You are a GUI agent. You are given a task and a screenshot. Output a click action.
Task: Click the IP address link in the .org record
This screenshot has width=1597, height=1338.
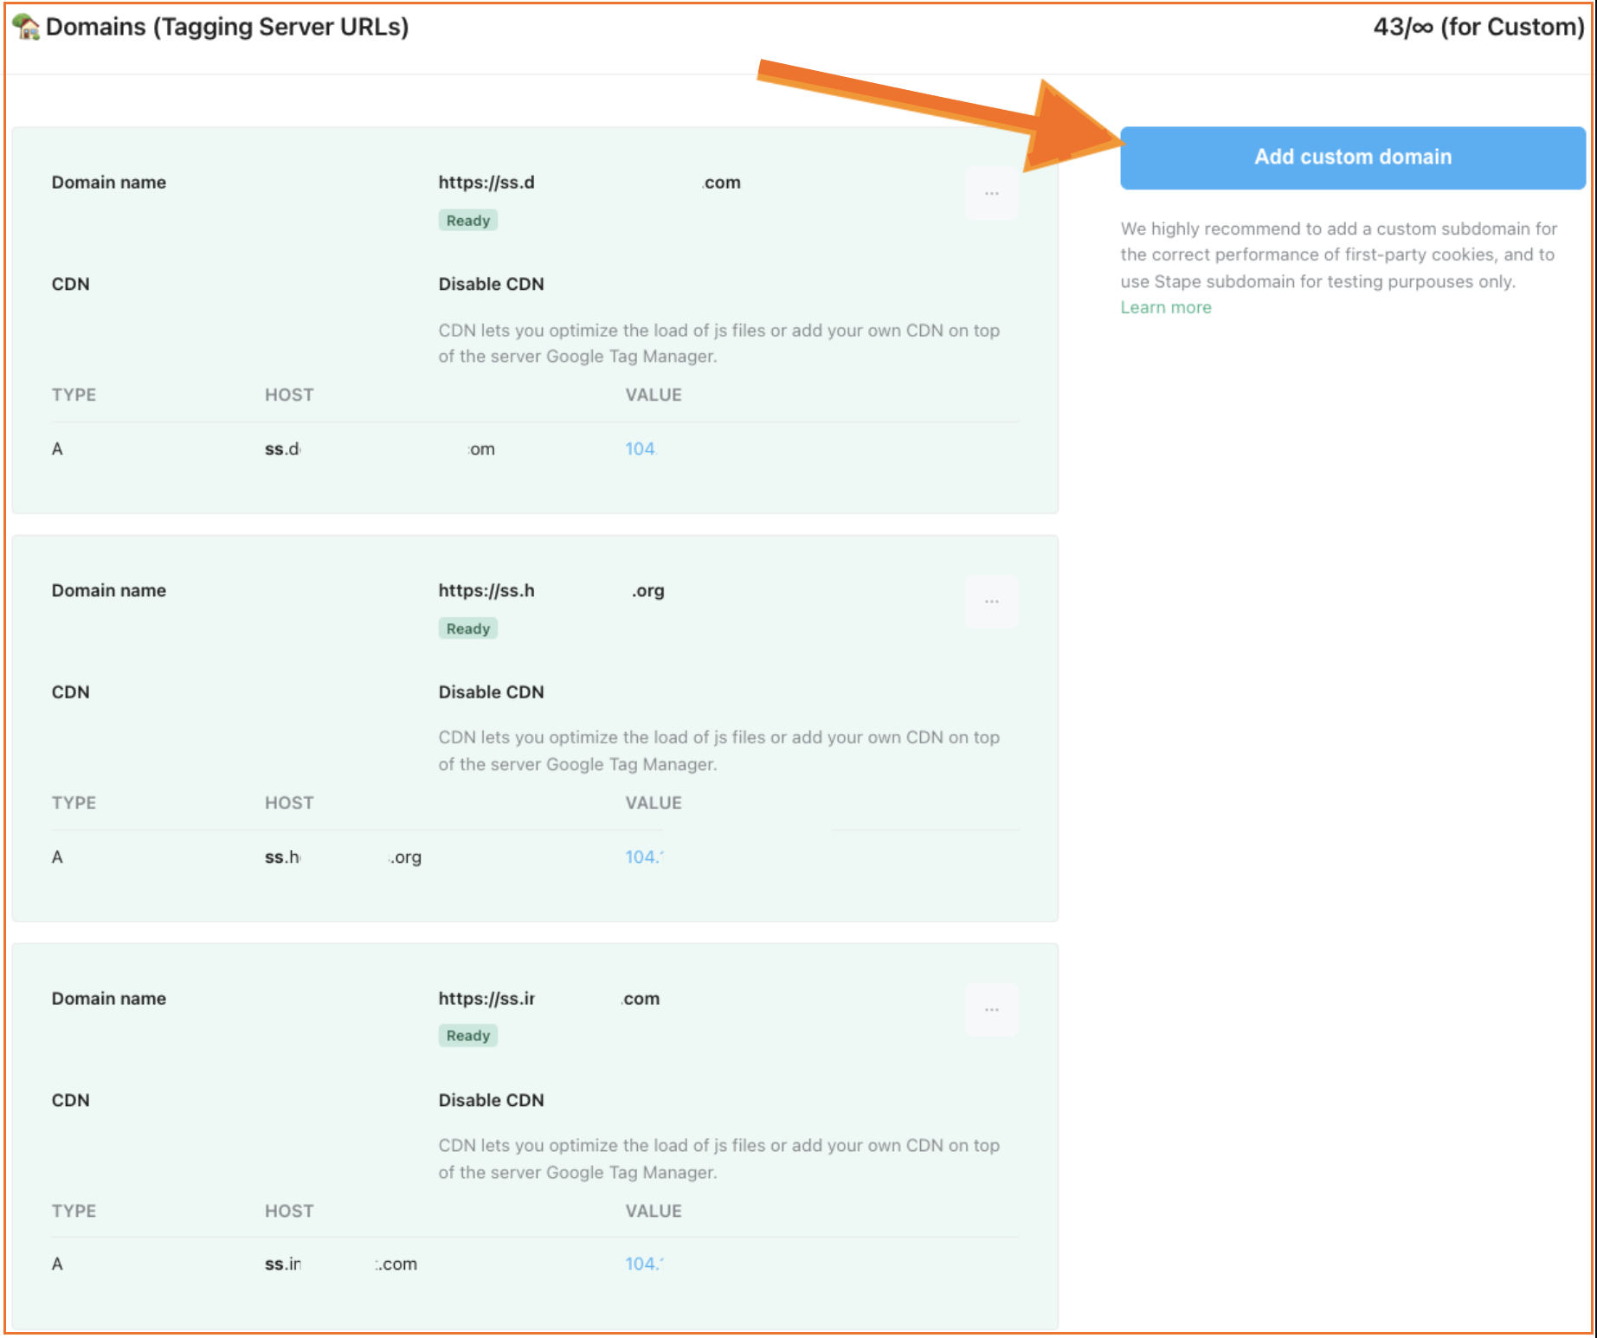[642, 856]
